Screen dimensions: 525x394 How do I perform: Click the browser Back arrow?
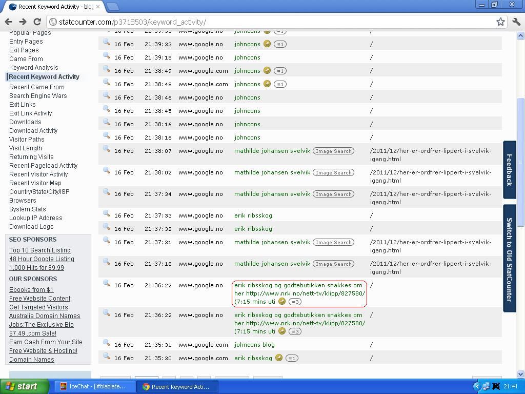(9, 22)
